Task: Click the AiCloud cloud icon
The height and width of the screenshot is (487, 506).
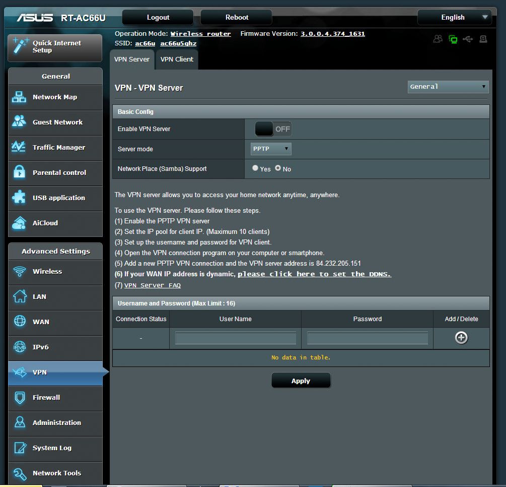Action: point(19,223)
